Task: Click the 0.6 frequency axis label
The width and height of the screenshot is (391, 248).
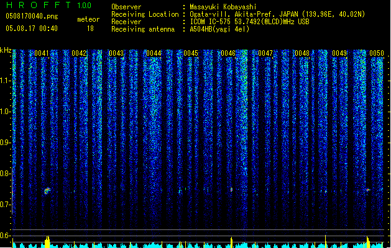Action: point(5,236)
